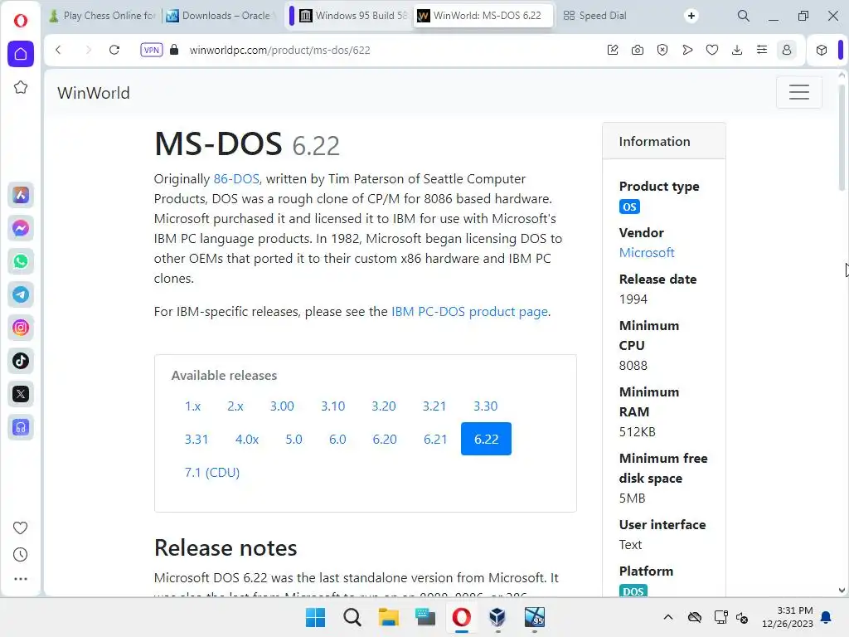Viewport: 849px width, 637px height.
Task: Select release 4.0x
Action: pos(247,439)
